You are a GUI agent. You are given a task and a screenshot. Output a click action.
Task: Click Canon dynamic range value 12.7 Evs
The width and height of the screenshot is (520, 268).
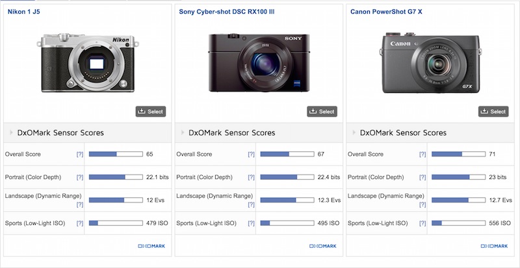[x=500, y=200]
